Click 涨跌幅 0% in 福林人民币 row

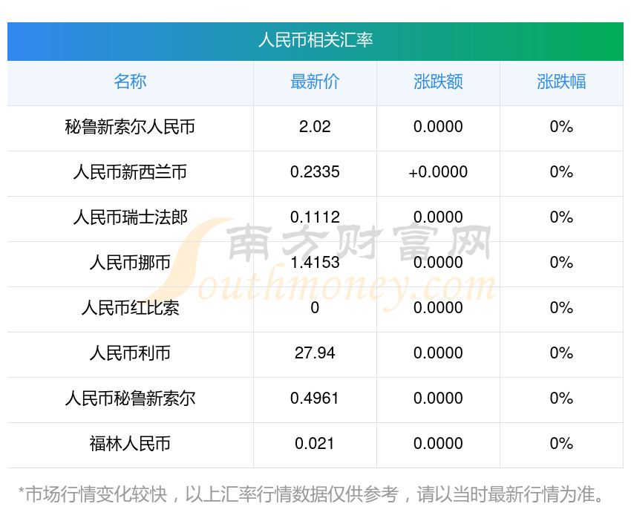coord(561,444)
